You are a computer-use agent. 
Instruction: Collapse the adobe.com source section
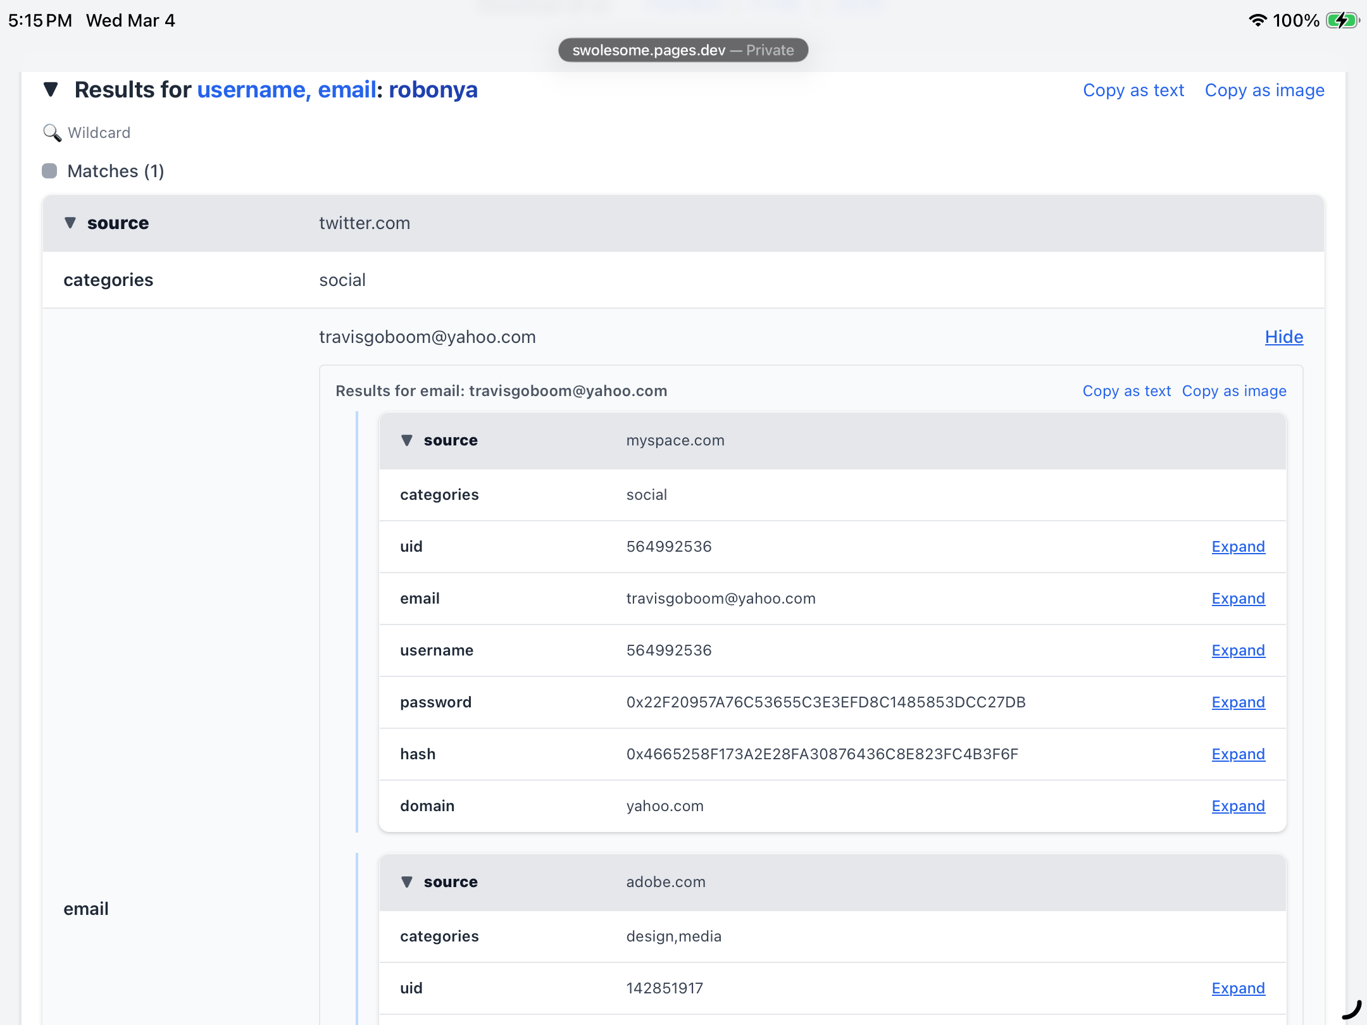click(x=407, y=882)
